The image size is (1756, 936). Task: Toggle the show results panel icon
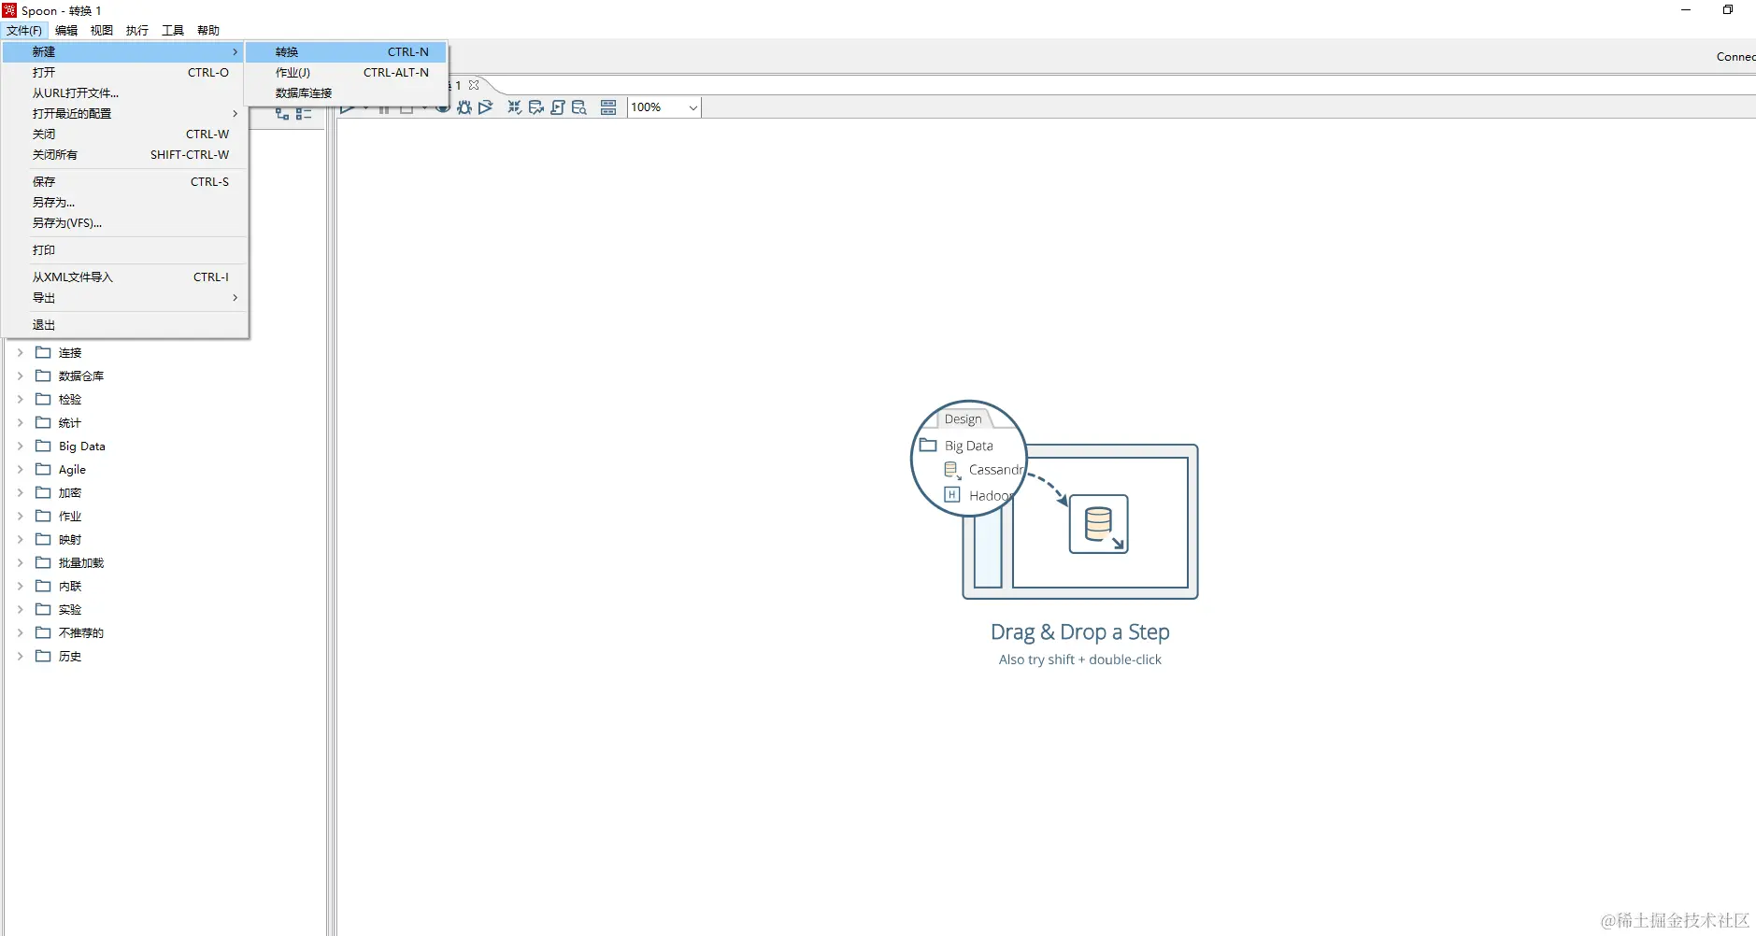(608, 107)
